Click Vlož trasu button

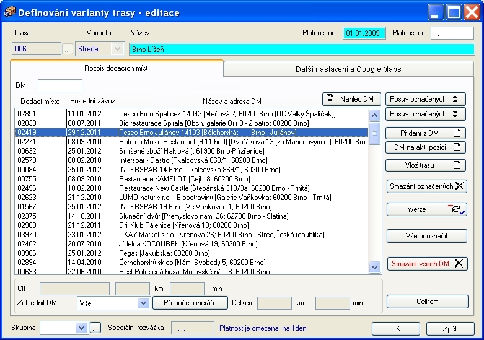(425, 165)
